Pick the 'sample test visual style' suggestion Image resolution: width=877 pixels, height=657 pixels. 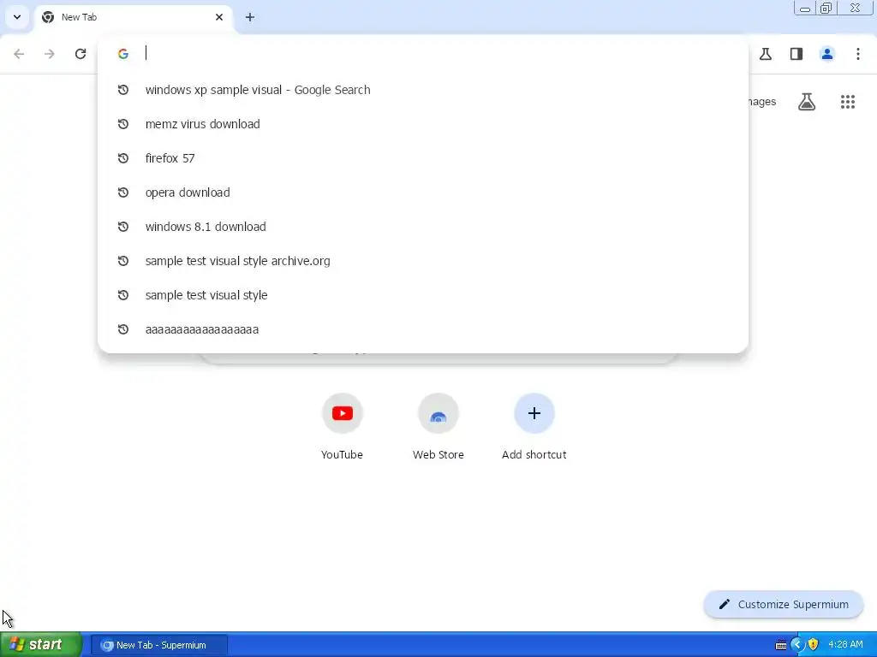423,295
